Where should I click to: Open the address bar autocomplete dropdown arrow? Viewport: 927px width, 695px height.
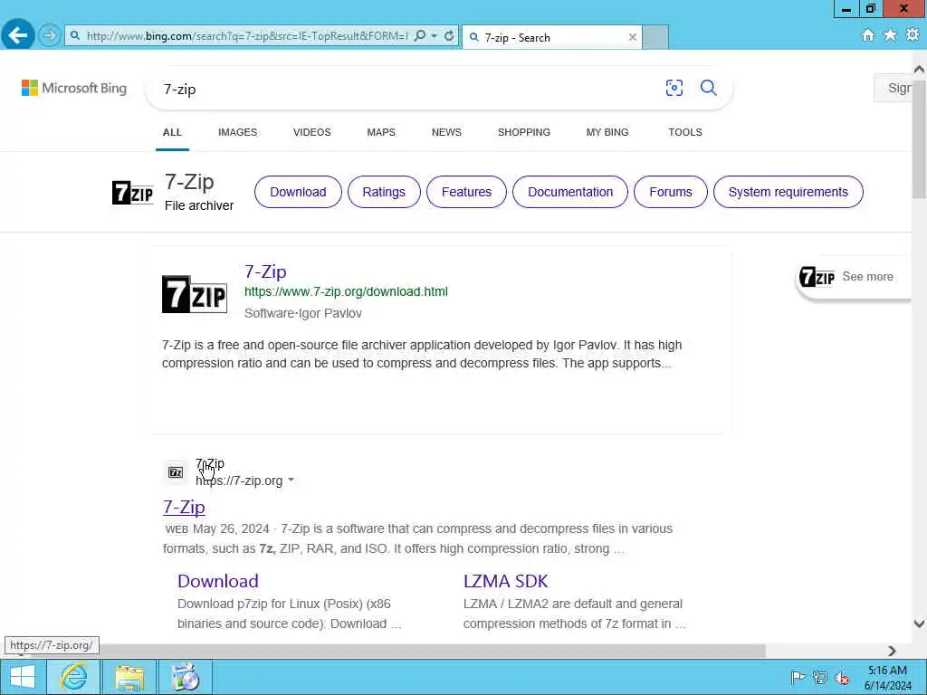[435, 36]
